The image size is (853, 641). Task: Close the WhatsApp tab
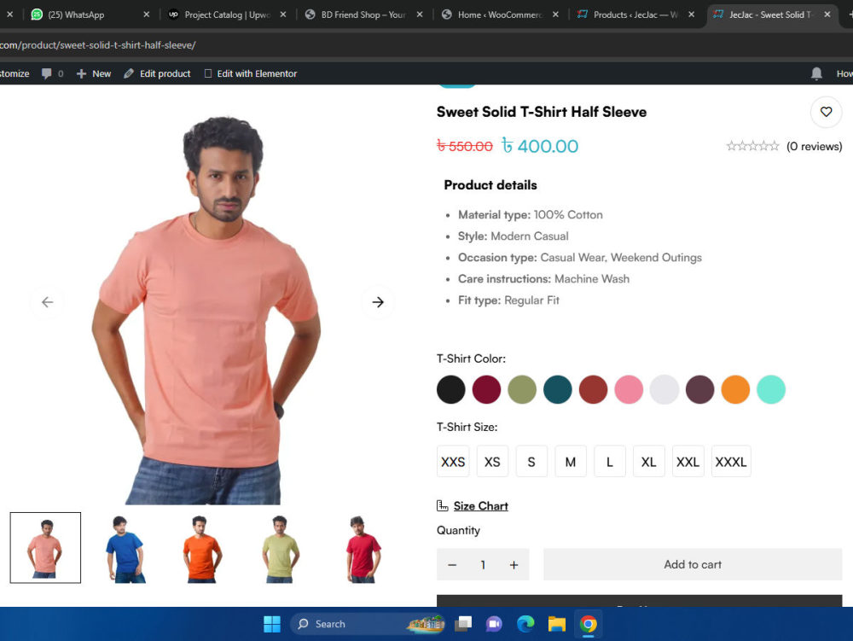pos(147,15)
